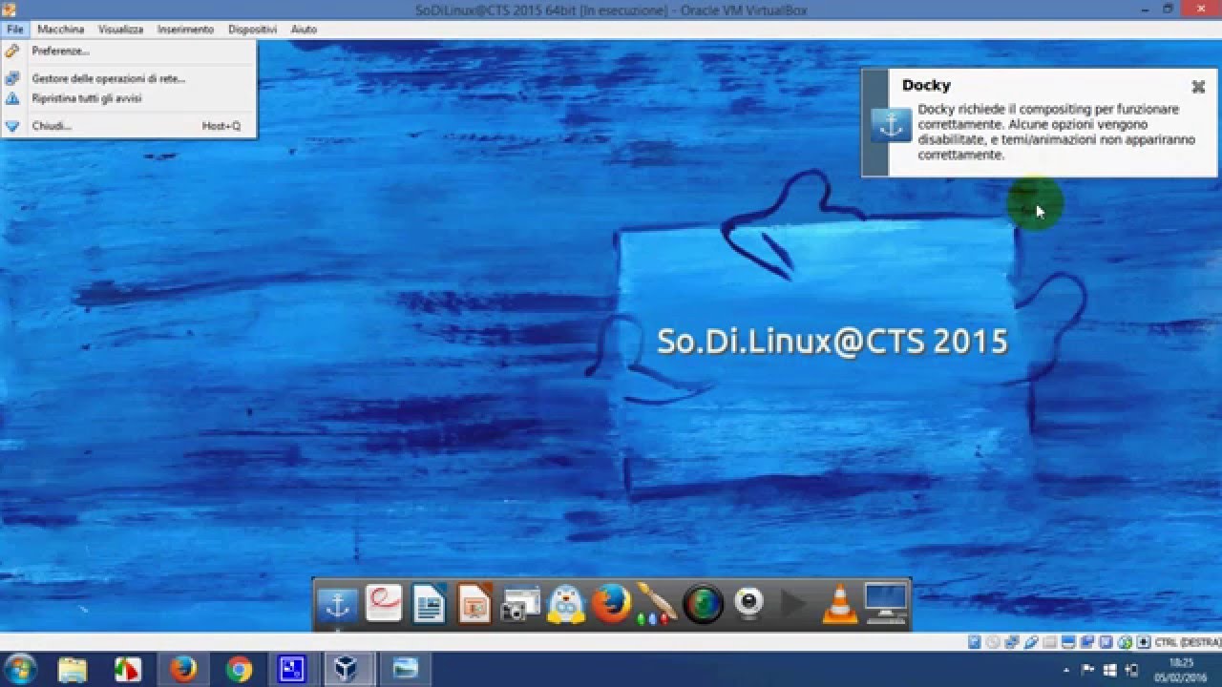Open the camera lens app in dock

[704, 604]
